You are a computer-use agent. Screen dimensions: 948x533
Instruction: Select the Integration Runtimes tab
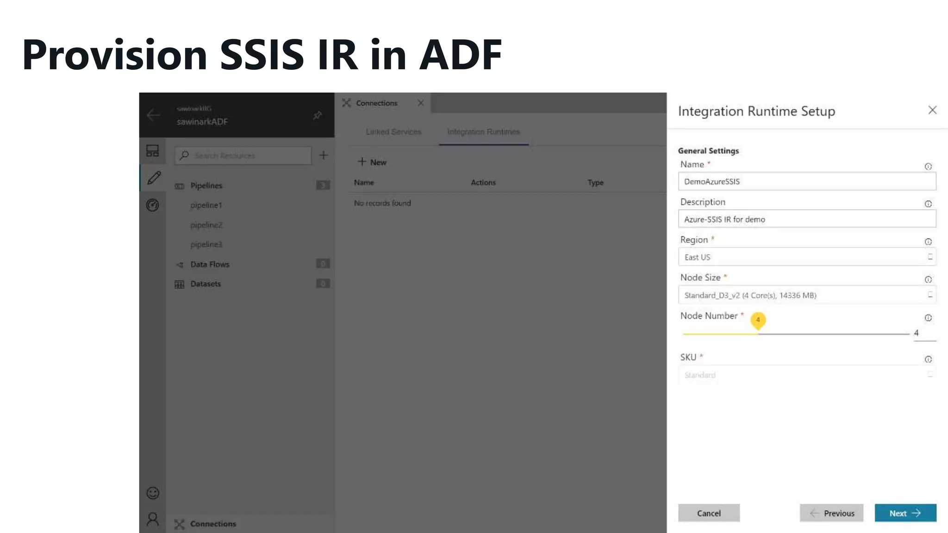pos(483,132)
